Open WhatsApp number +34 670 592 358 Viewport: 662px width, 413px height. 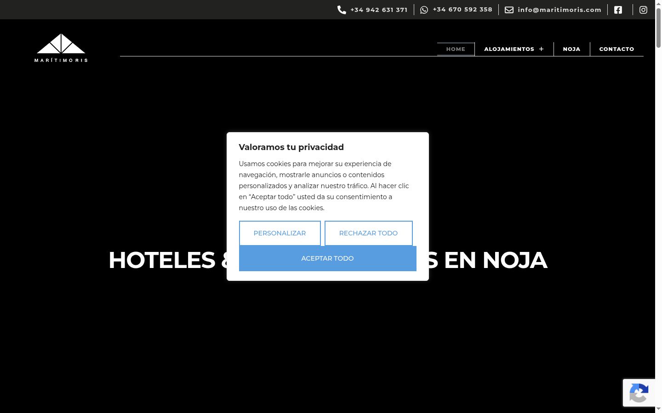[x=462, y=10]
